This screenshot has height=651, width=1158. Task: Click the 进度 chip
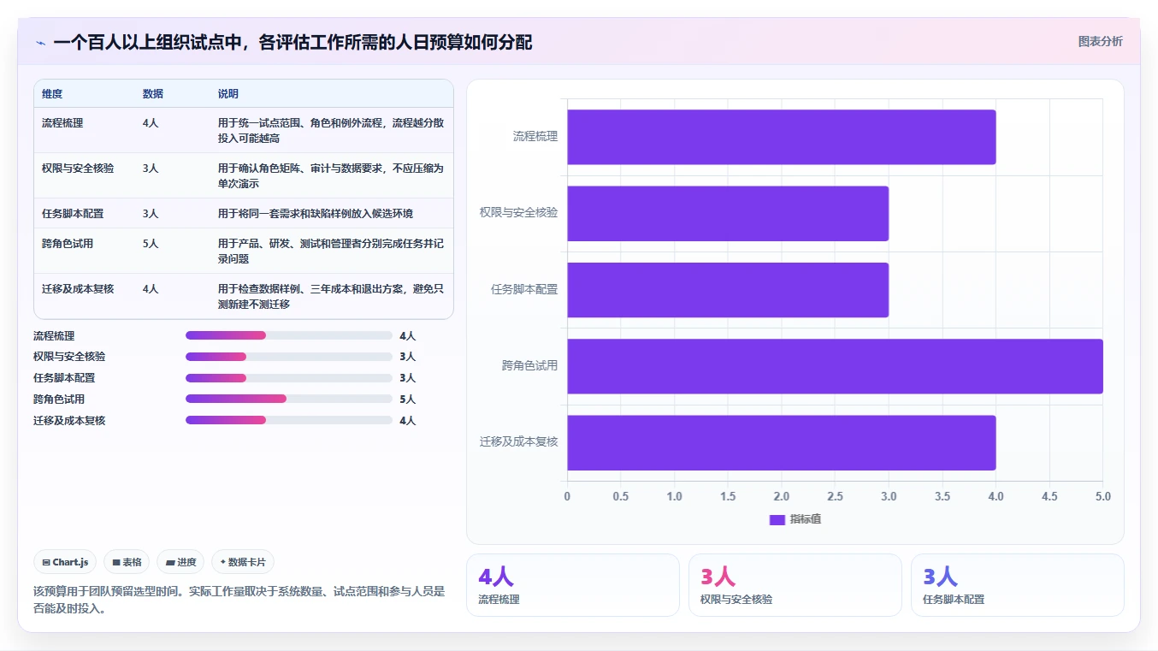point(180,562)
